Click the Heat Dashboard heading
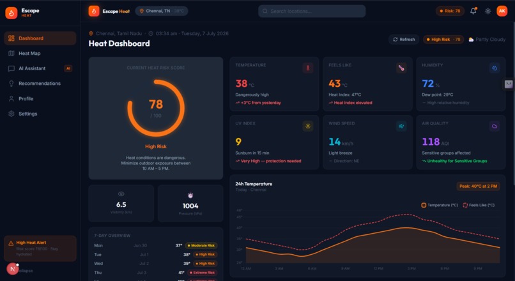 click(119, 43)
